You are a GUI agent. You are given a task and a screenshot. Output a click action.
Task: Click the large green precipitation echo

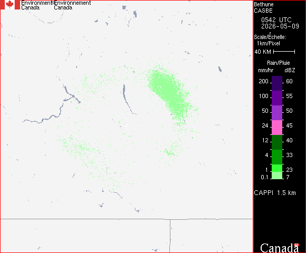169,92
